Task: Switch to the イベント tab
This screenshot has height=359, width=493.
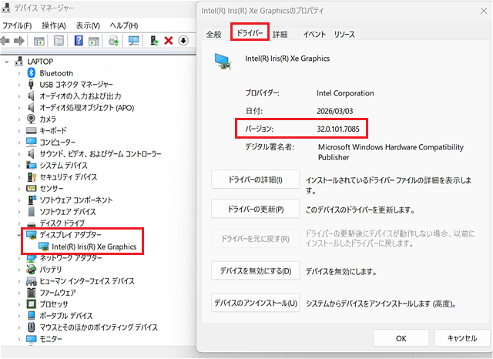Action: pos(314,34)
